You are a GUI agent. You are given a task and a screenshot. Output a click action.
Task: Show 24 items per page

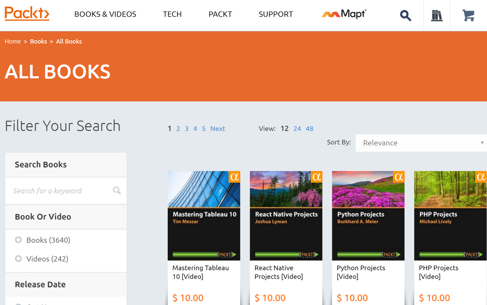click(x=297, y=129)
